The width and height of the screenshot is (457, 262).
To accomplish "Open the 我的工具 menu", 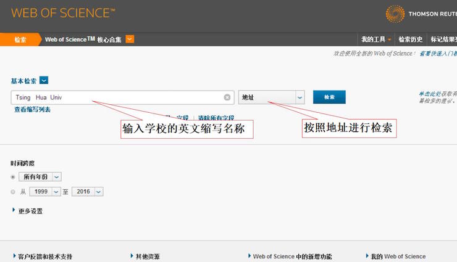I will click(x=376, y=39).
